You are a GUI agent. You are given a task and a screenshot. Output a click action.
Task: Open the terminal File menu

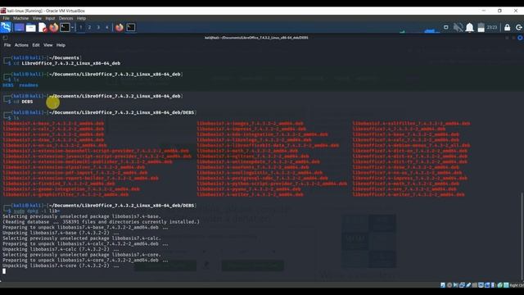pyautogui.click(x=7, y=45)
